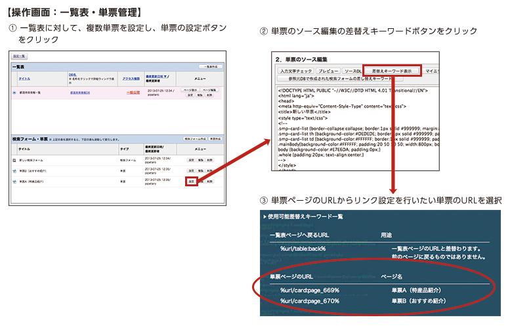Click the search form icon in 新しい検索フォーム row
The image size is (512, 328).
click(14, 160)
